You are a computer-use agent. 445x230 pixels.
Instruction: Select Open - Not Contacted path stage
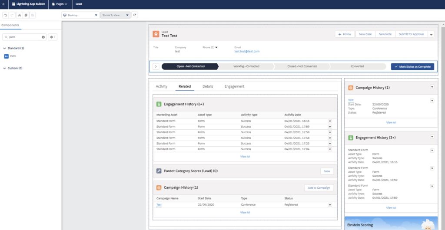coord(190,66)
